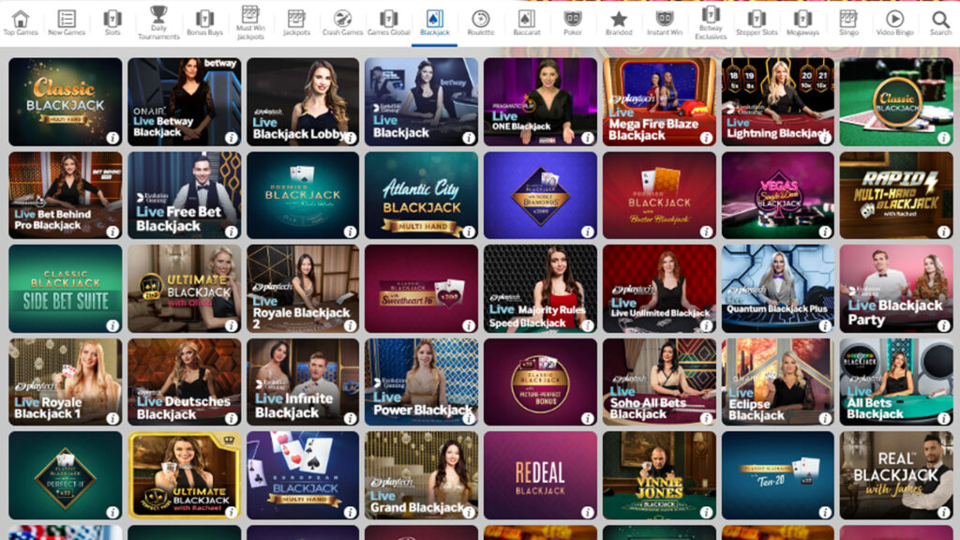The image size is (960, 540).
Task: Show info for Classic Blackjack Multi Hand
Action: pyautogui.click(x=112, y=138)
